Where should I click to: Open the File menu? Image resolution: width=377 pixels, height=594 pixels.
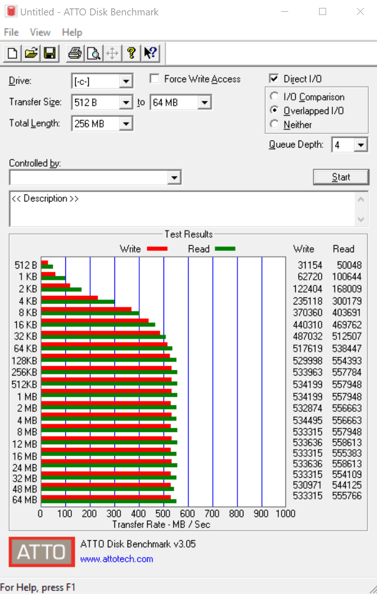click(11, 32)
